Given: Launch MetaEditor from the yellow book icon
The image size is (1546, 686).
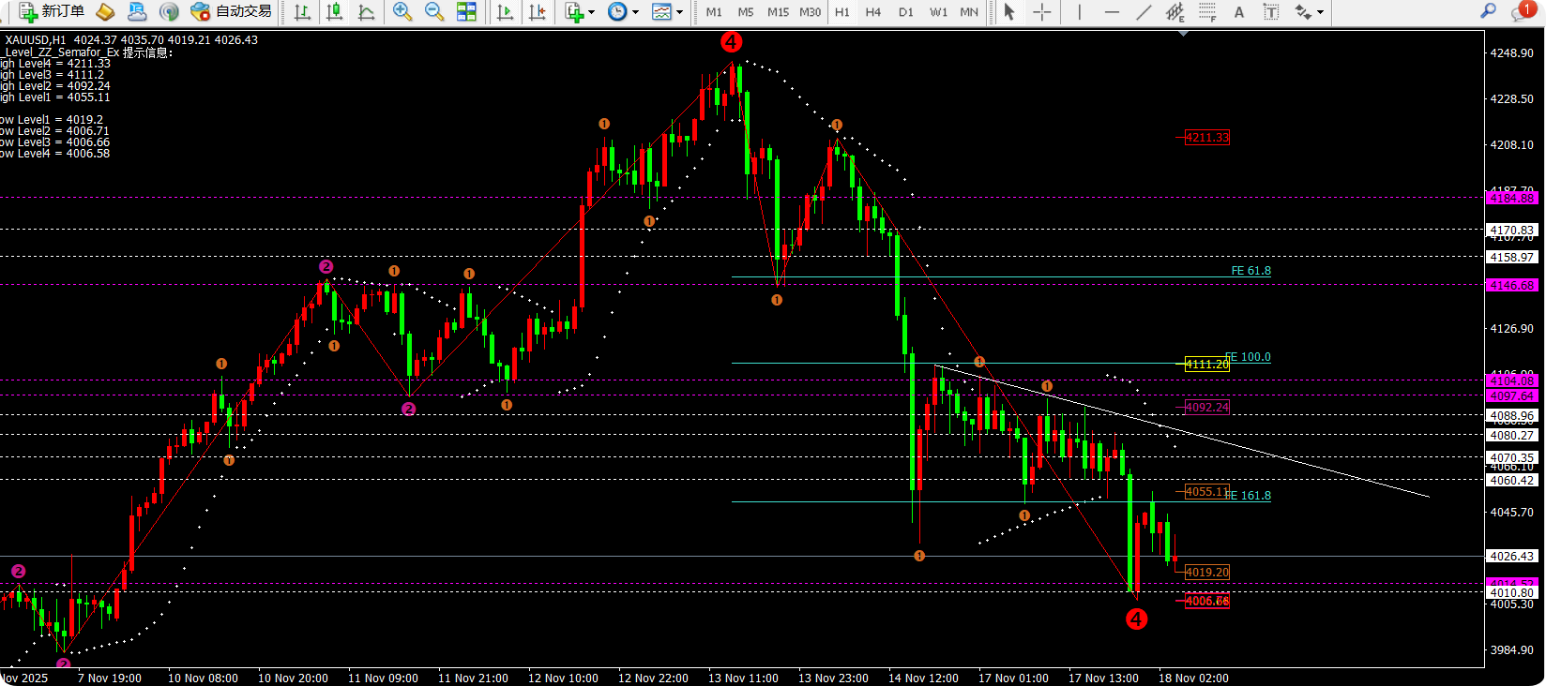Looking at the screenshot, I should [x=106, y=11].
